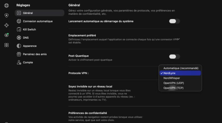Go to Kill Switch settings
This screenshot has width=222, height=123.
coord(39,30)
